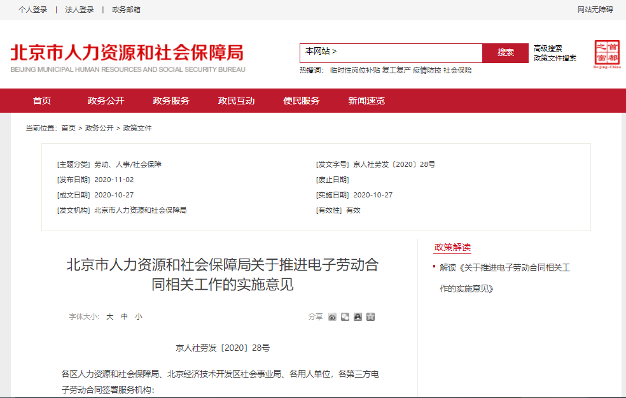626x398 pixels.
Task: Click the 有效性 value 有效
Action: tap(353, 210)
